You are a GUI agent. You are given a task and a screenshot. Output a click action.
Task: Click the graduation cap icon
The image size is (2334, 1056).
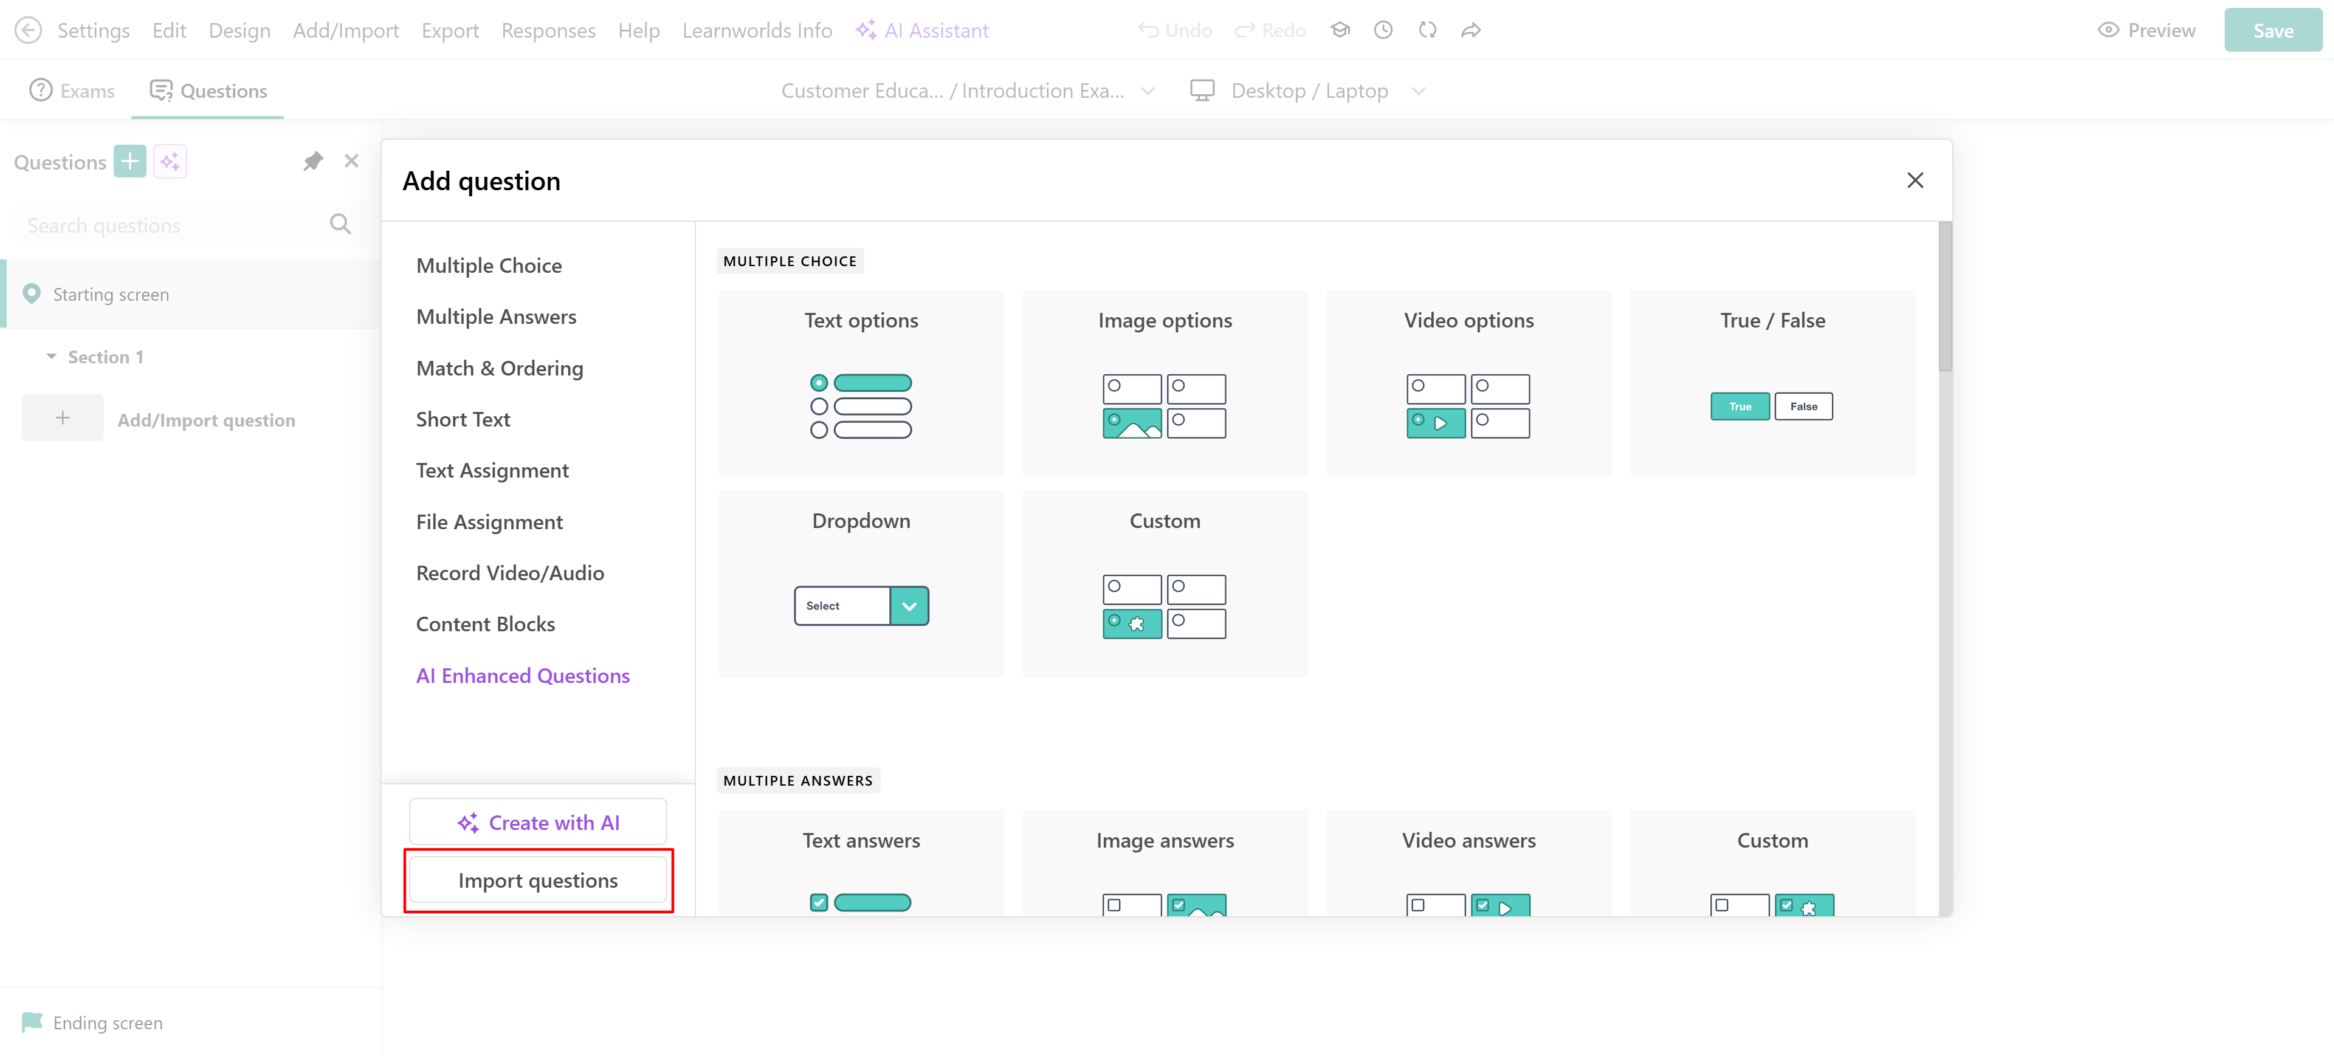[x=1339, y=30]
